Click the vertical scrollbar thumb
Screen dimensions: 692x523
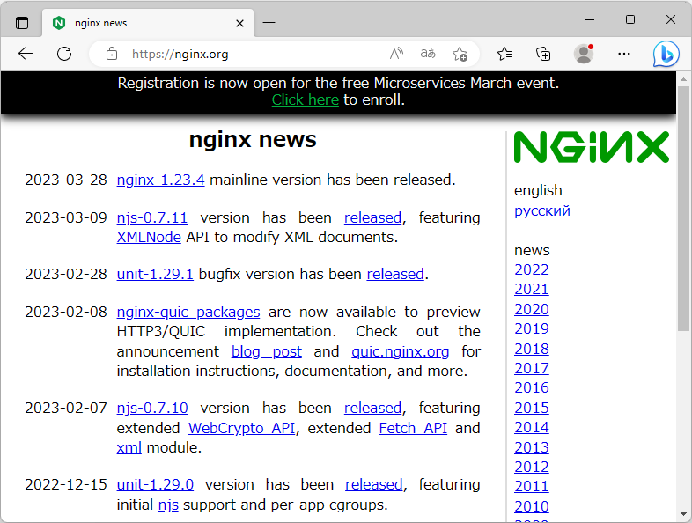[x=683, y=208]
